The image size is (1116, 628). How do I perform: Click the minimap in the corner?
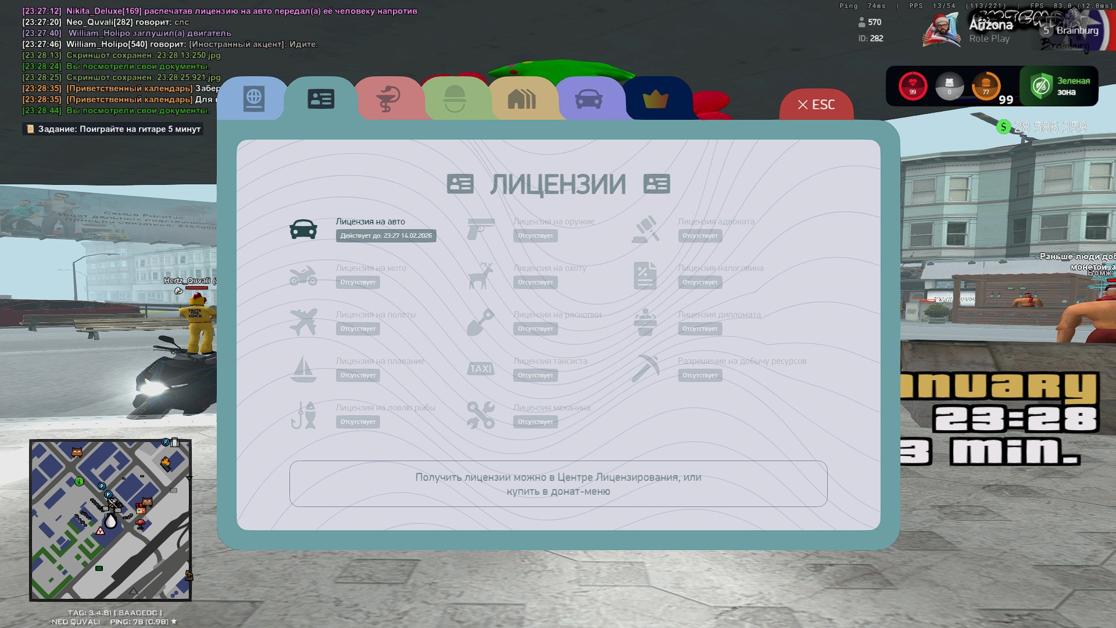110,520
